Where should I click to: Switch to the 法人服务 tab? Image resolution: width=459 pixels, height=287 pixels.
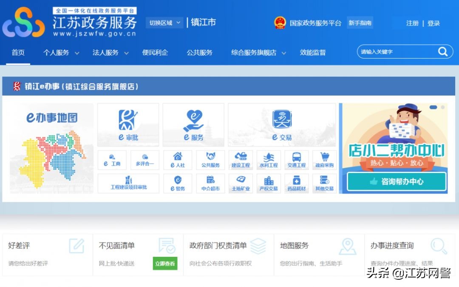106,53
